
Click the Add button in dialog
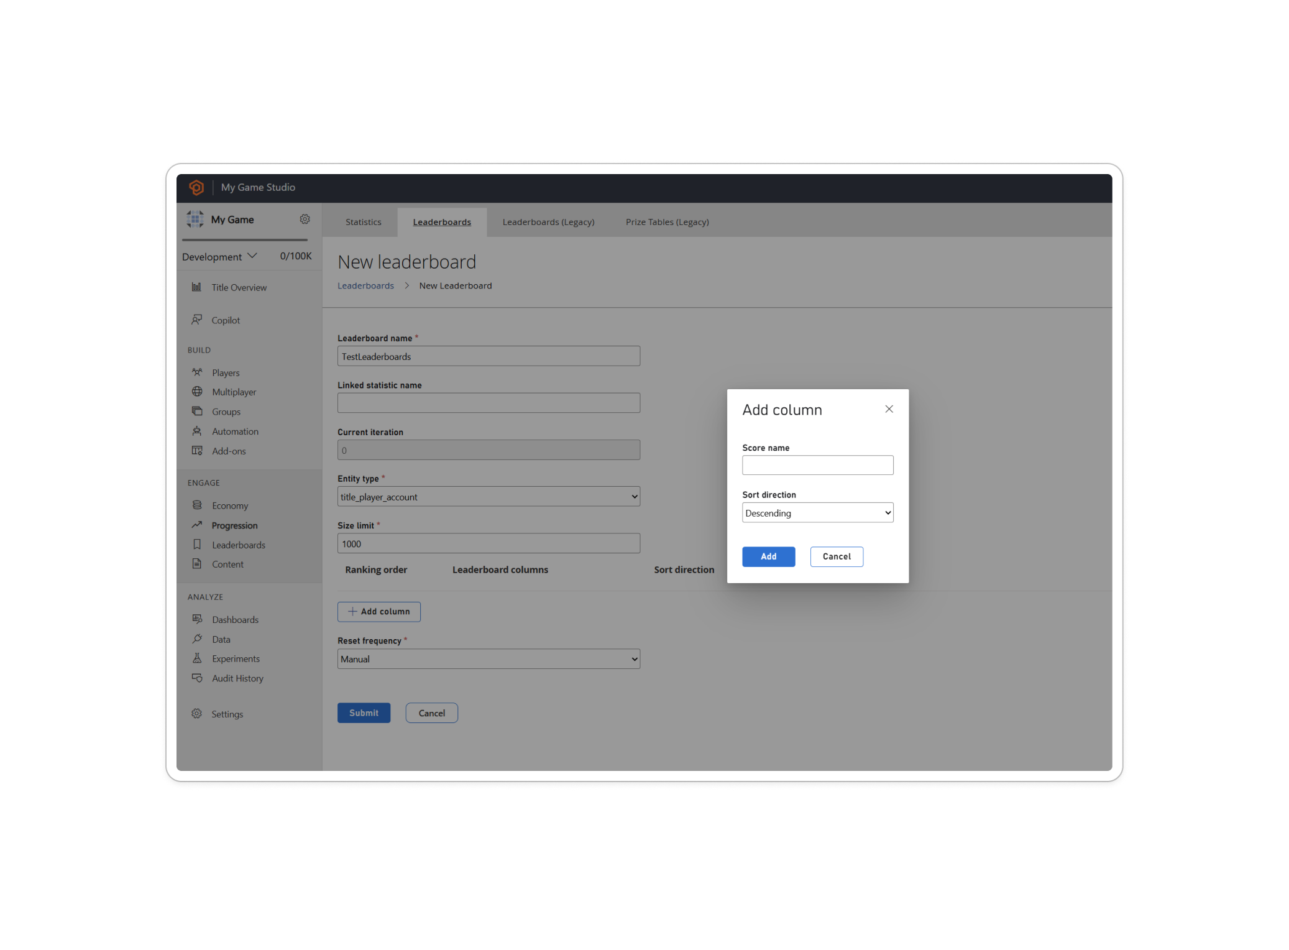click(x=769, y=556)
